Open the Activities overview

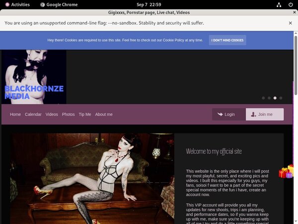(x=17, y=4)
